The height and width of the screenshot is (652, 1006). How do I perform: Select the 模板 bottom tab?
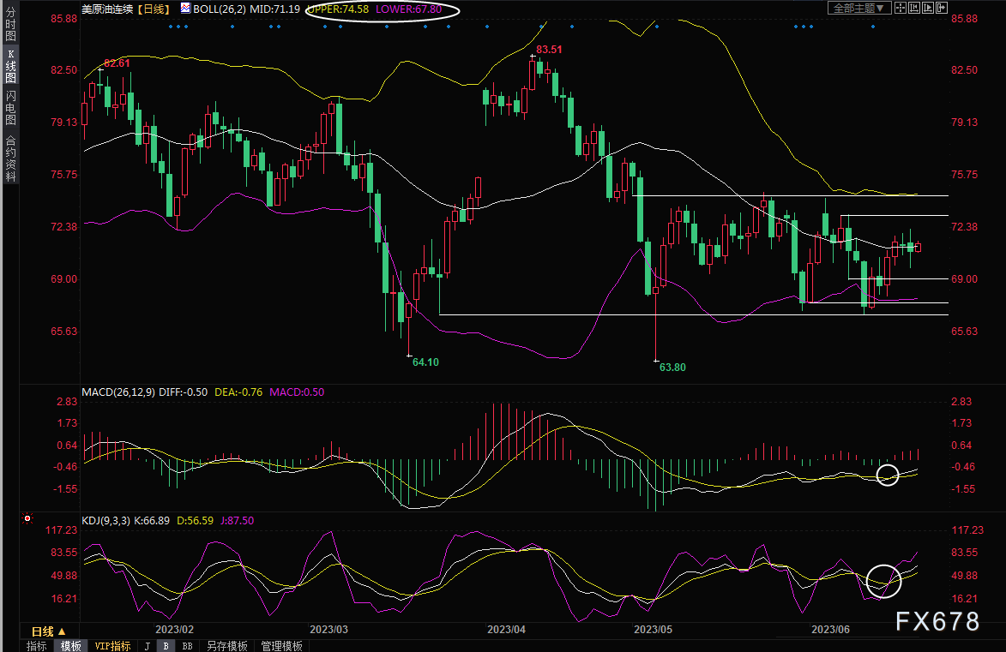tap(70, 646)
